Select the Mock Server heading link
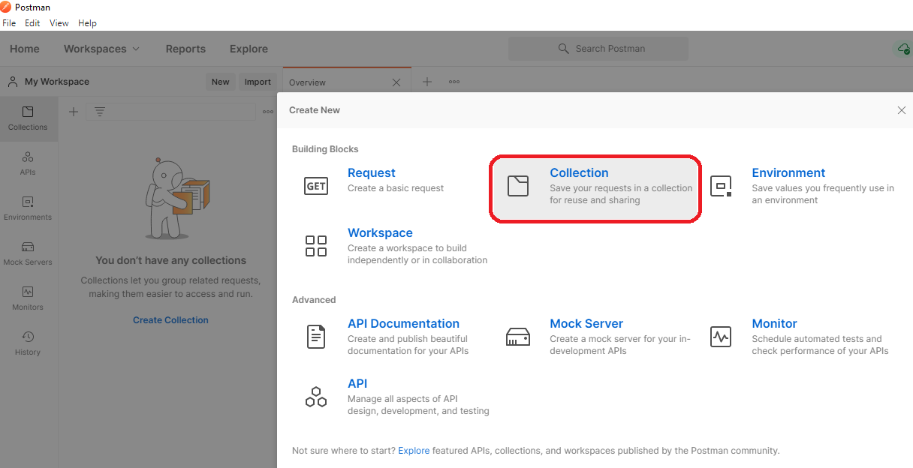Viewport: 913px width, 468px height. pos(586,323)
